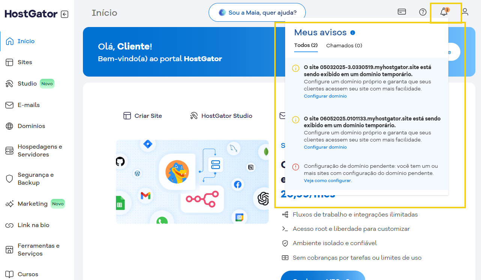
Task: Click the Maia assistant orb icon
Action: pos(222,12)
